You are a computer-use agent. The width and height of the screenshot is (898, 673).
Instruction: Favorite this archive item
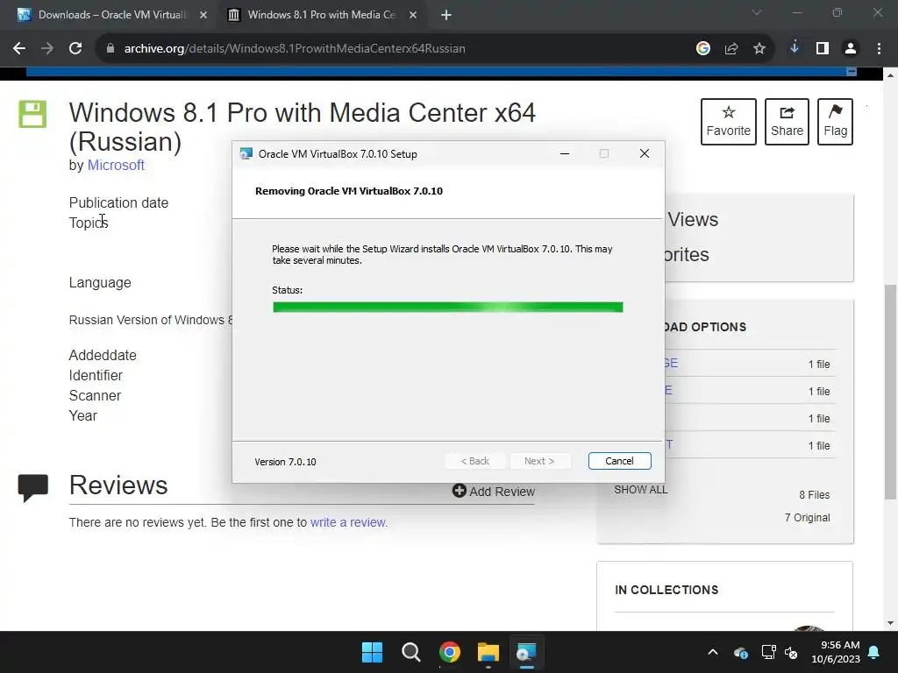pyautogui.click(x=729, y=121)
